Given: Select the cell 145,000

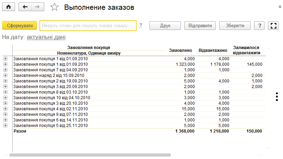Looking at the screenshot, I should (254, 64).
